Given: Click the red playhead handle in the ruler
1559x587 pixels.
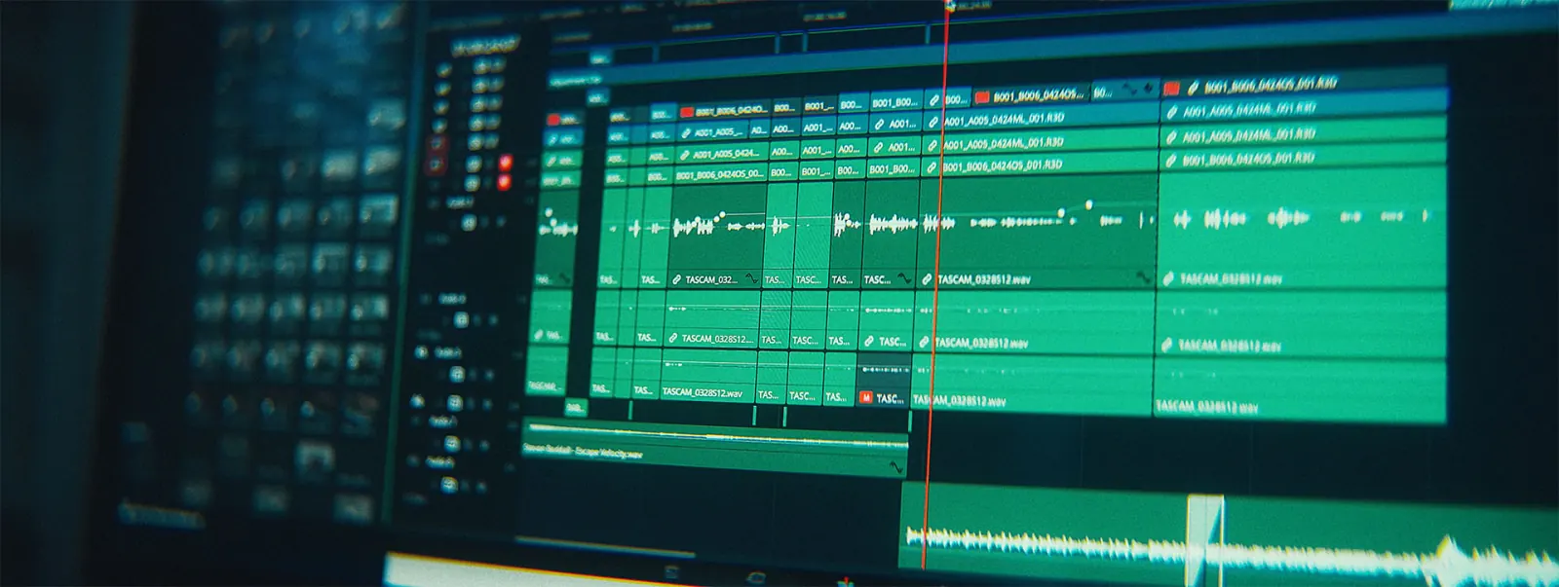Looking at the screenshot, I should [948, 8].
